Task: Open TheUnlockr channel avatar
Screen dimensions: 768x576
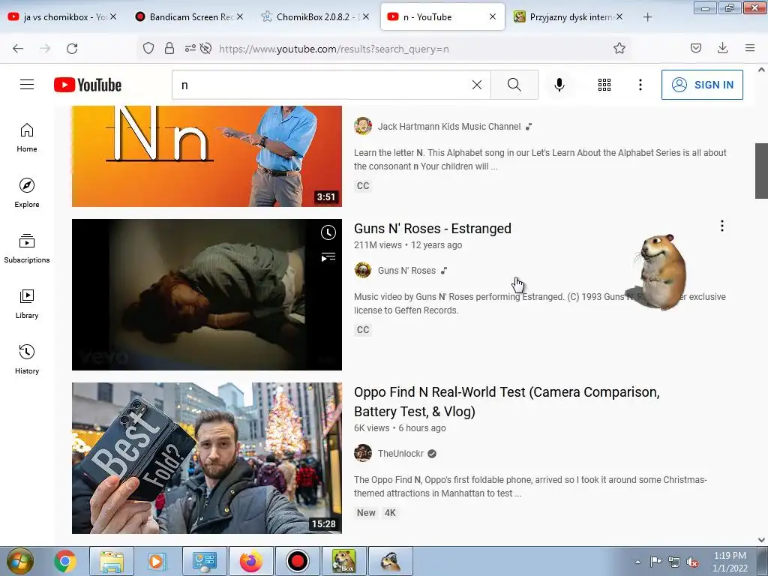Action: (363, 453)
